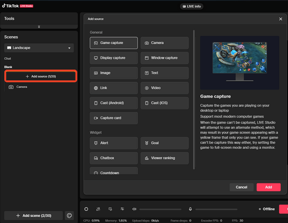Open the audio mixer sliders icon
The width and height of the screenshot is (288, 223).
click(x=122, y=209)
